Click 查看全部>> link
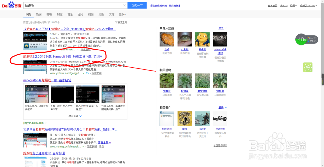 click(x=105, y=143)
